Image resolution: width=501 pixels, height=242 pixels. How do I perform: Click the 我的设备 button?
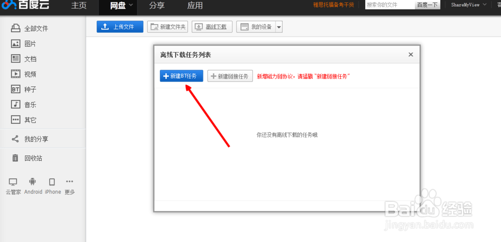click(256, 27)
